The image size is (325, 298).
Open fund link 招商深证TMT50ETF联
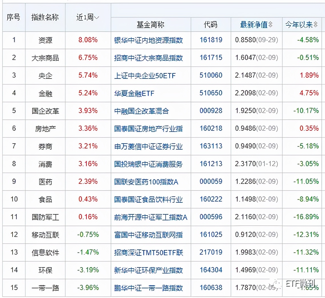pyautogui.click(x=149, y=253)
